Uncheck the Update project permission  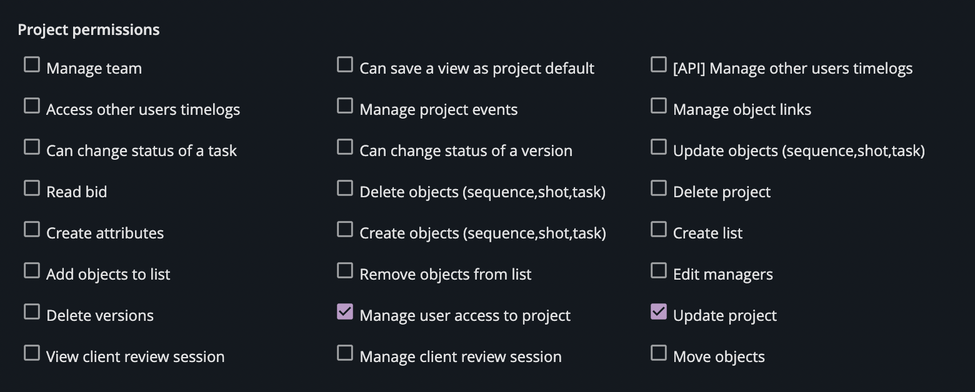point(659,312)
